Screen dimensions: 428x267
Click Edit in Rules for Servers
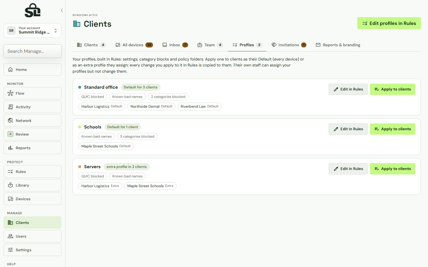tap(348, 169)
